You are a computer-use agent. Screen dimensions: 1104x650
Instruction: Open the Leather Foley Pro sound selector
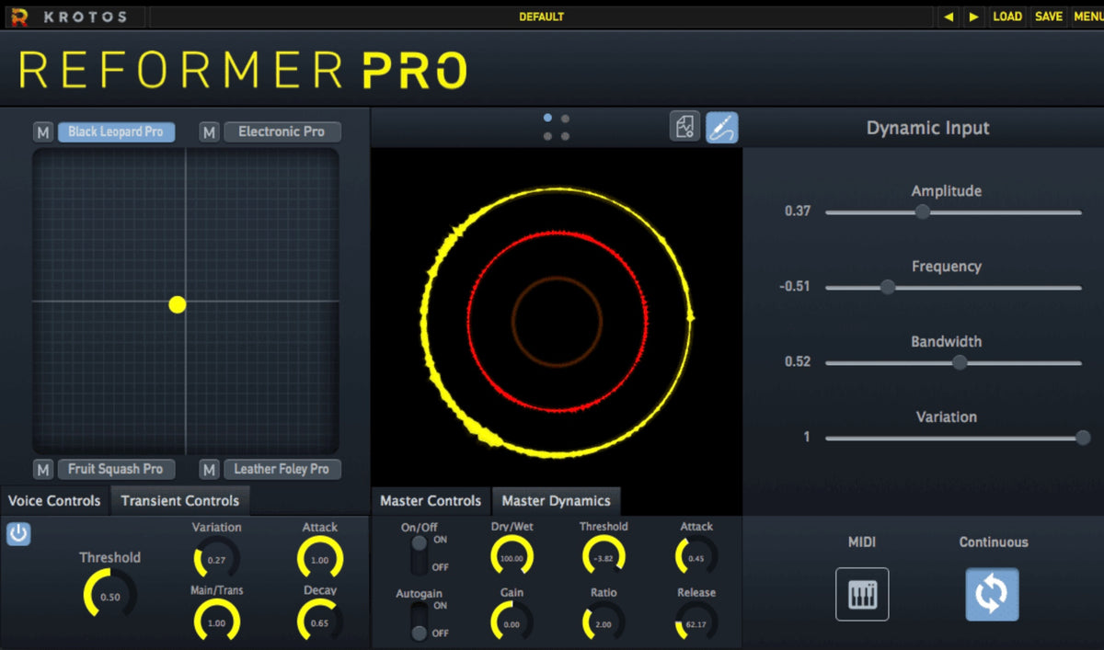point(282,469)
